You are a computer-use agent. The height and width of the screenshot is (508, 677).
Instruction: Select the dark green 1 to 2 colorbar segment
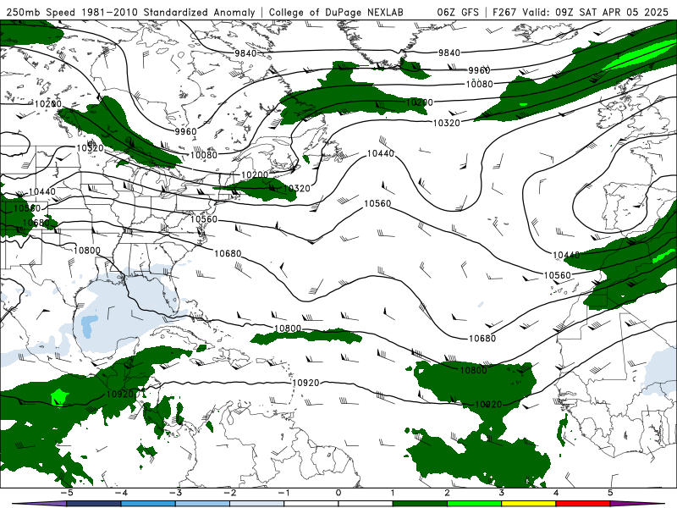pos(420,504)
